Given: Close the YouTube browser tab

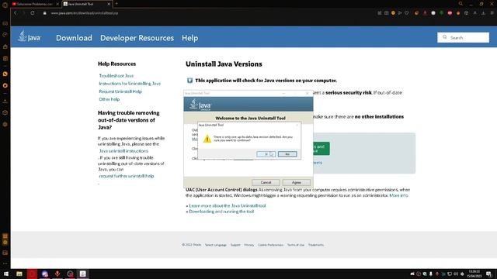Looking at the screenshot, I should click(57, 4).
